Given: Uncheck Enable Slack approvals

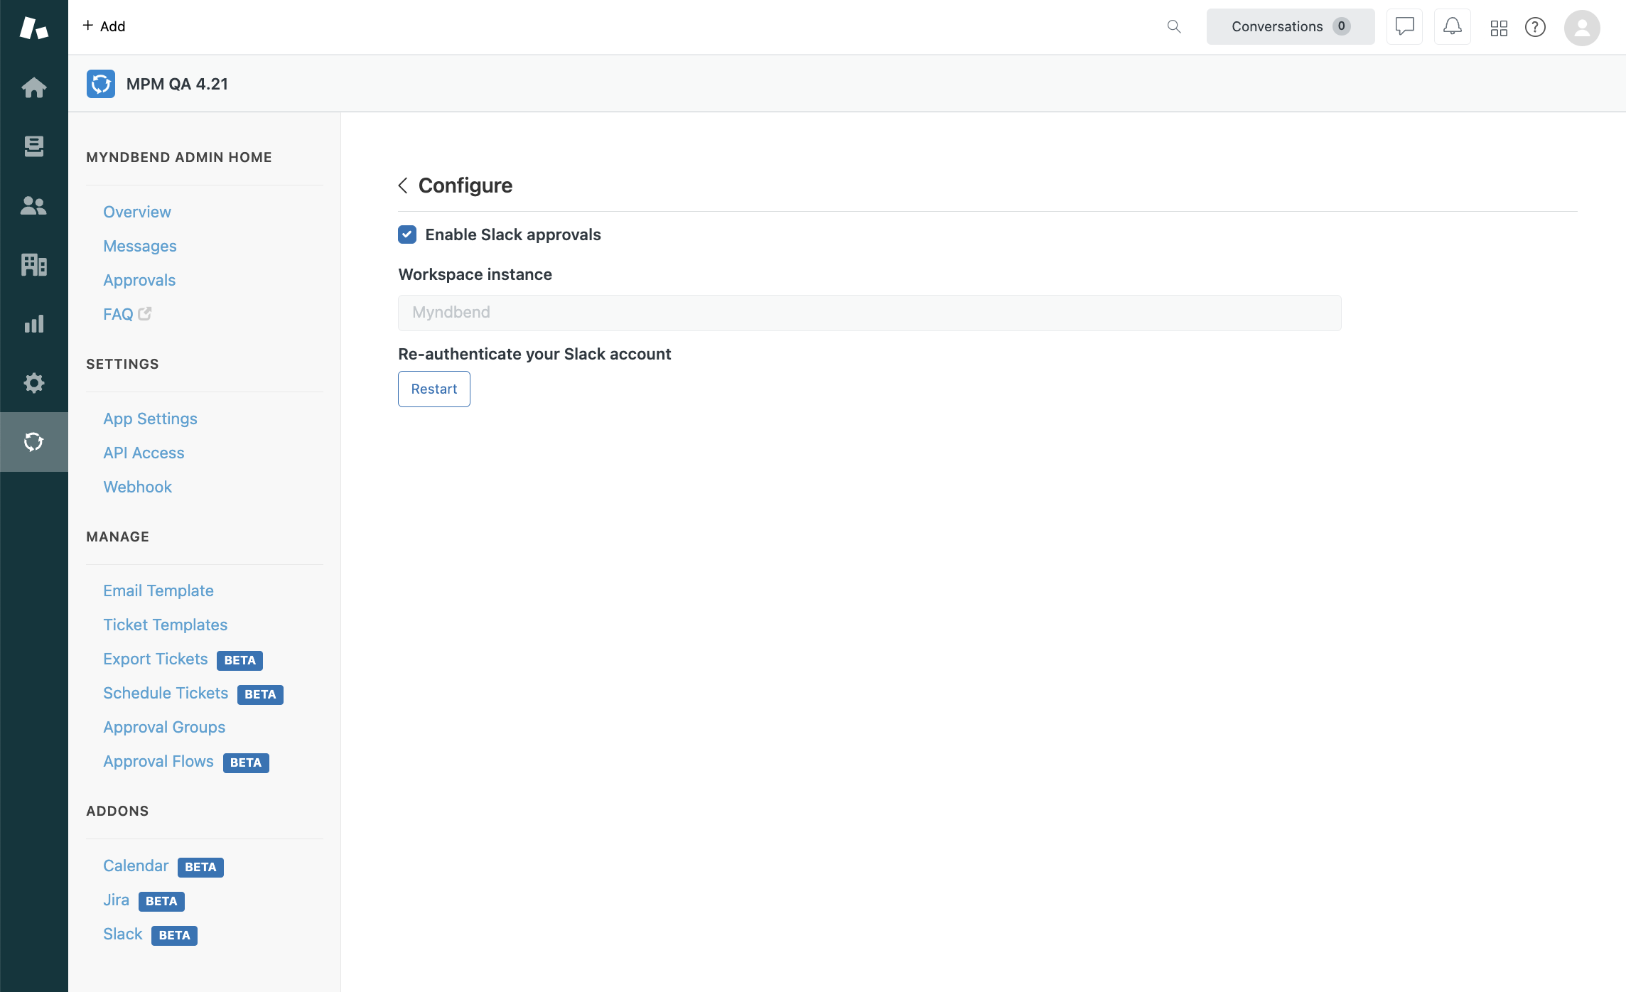Looking at the screenshot, I should (x=407, y=234).
